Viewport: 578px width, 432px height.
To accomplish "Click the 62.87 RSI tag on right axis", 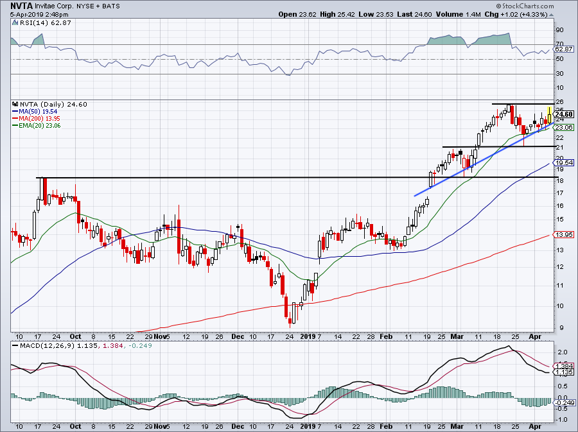I will pos(563,49).
